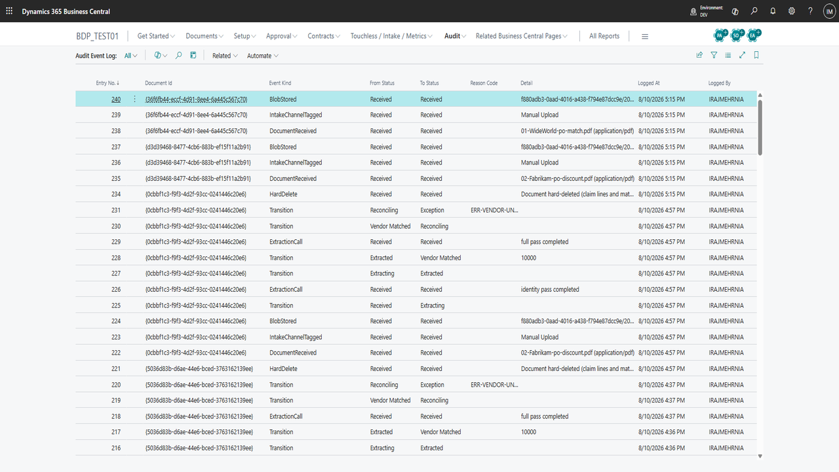
Task: Click the SO new document shortcut badge
Action: point(737,35)
